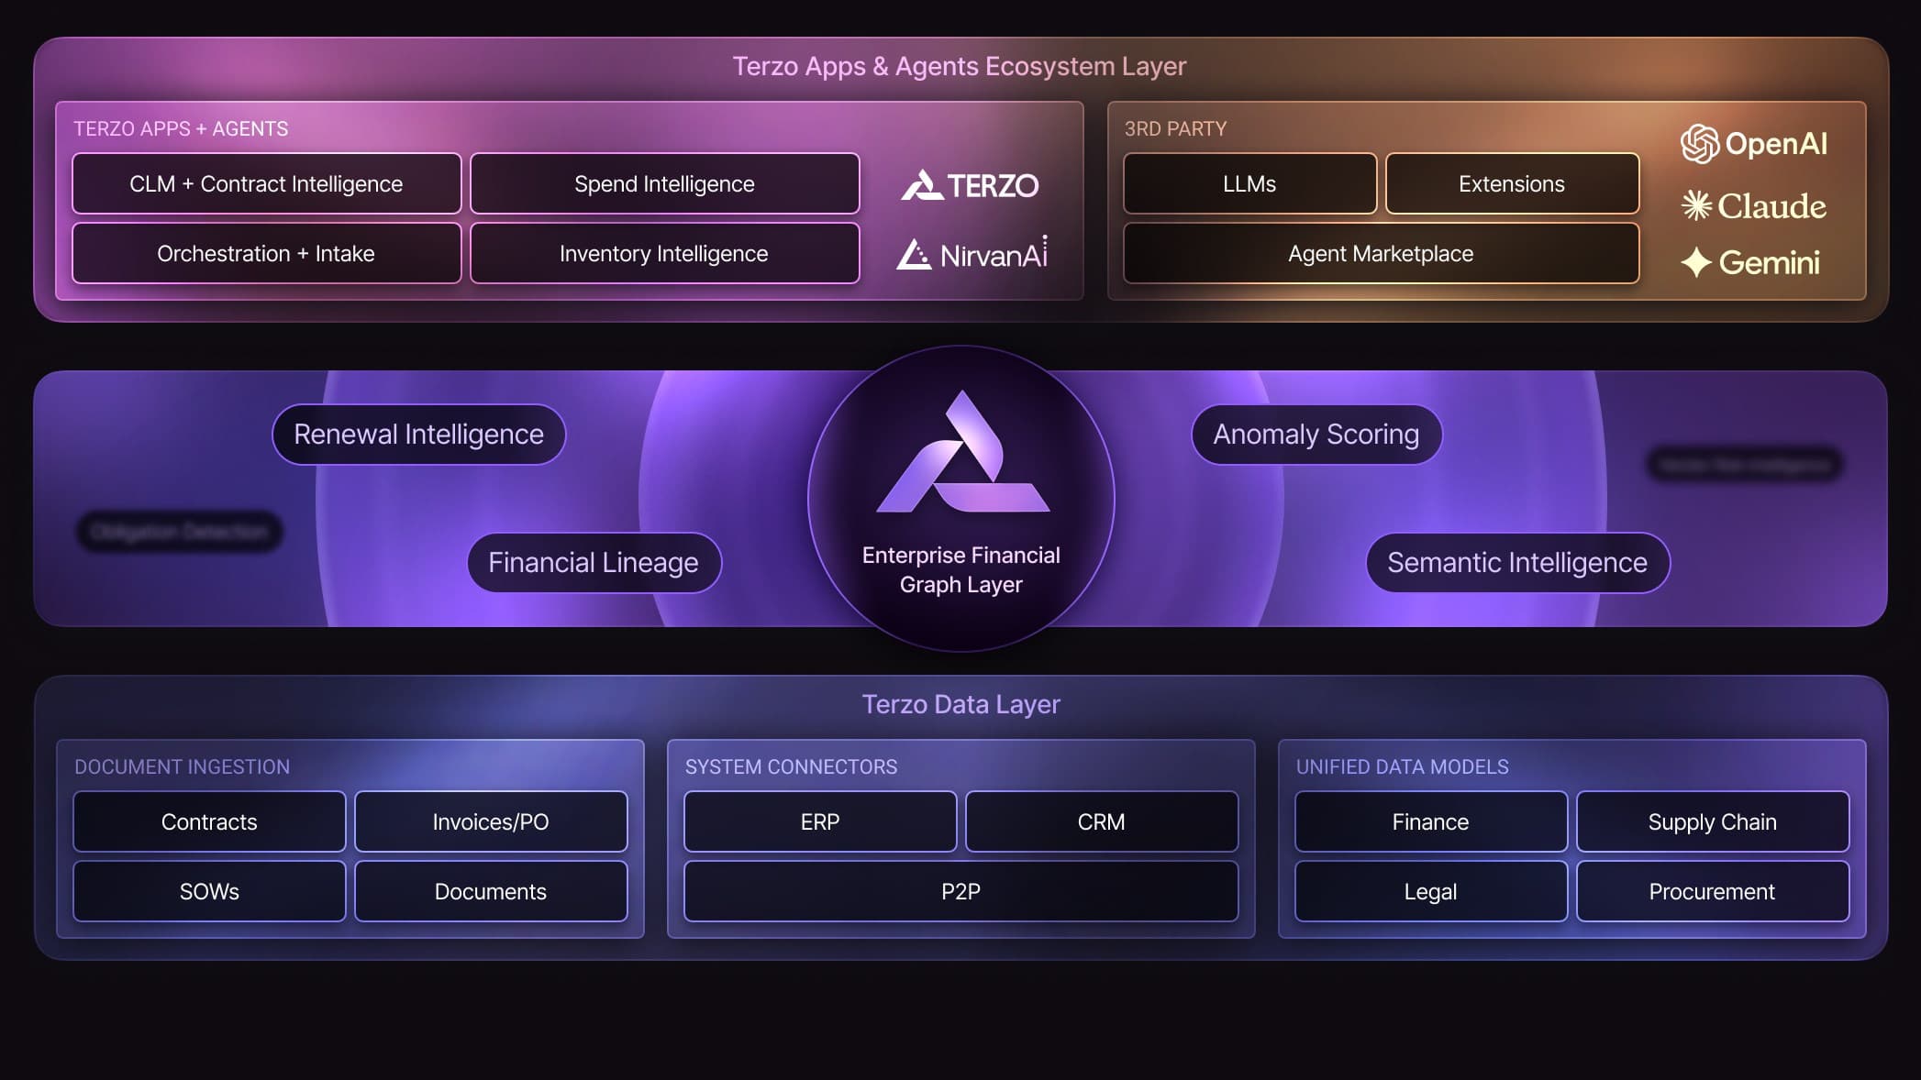Click the OpenAI logo
1921x1080 pixels.
click(1753, 144)
